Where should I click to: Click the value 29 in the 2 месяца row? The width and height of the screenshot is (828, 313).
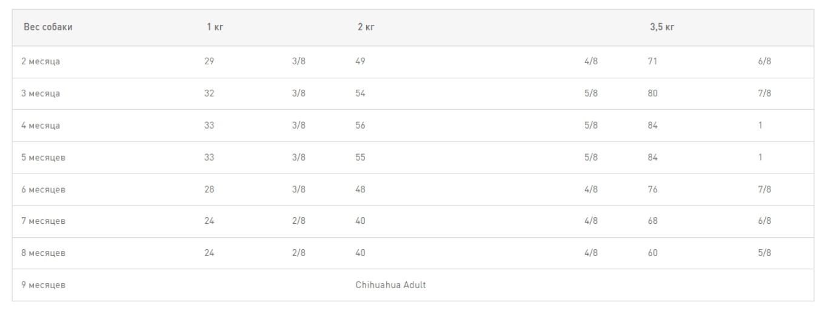(x=209, y=62)
